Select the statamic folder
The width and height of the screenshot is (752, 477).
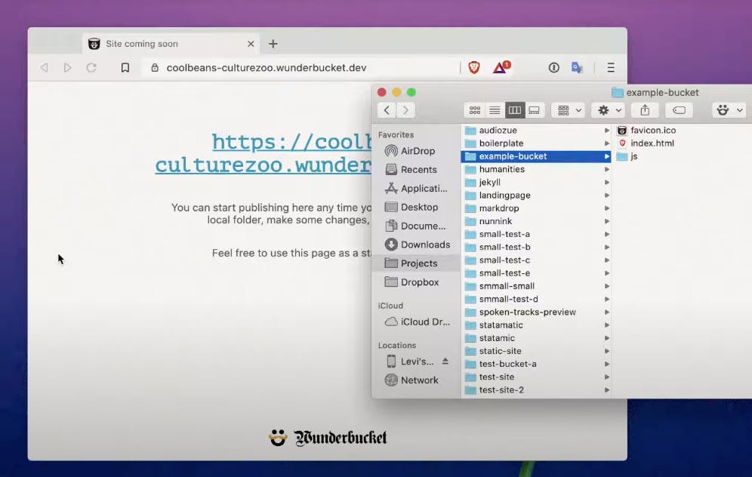point(536,338)
